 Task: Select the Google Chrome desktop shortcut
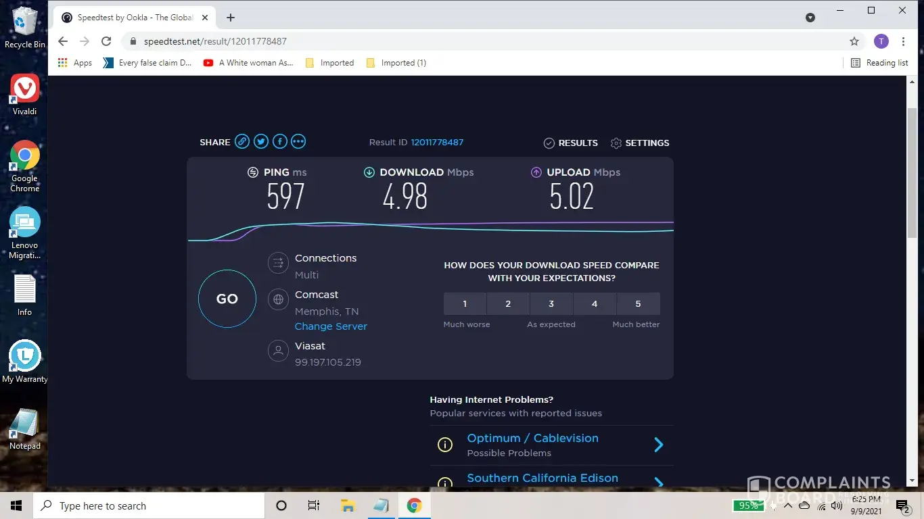[25, 166]
